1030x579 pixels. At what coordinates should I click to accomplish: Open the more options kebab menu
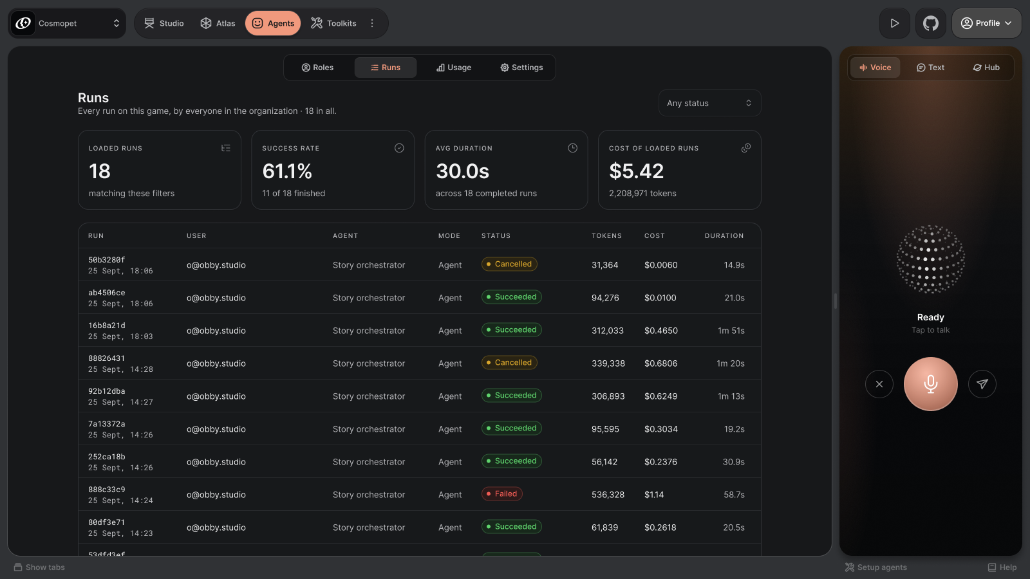(x=372, y=23)
